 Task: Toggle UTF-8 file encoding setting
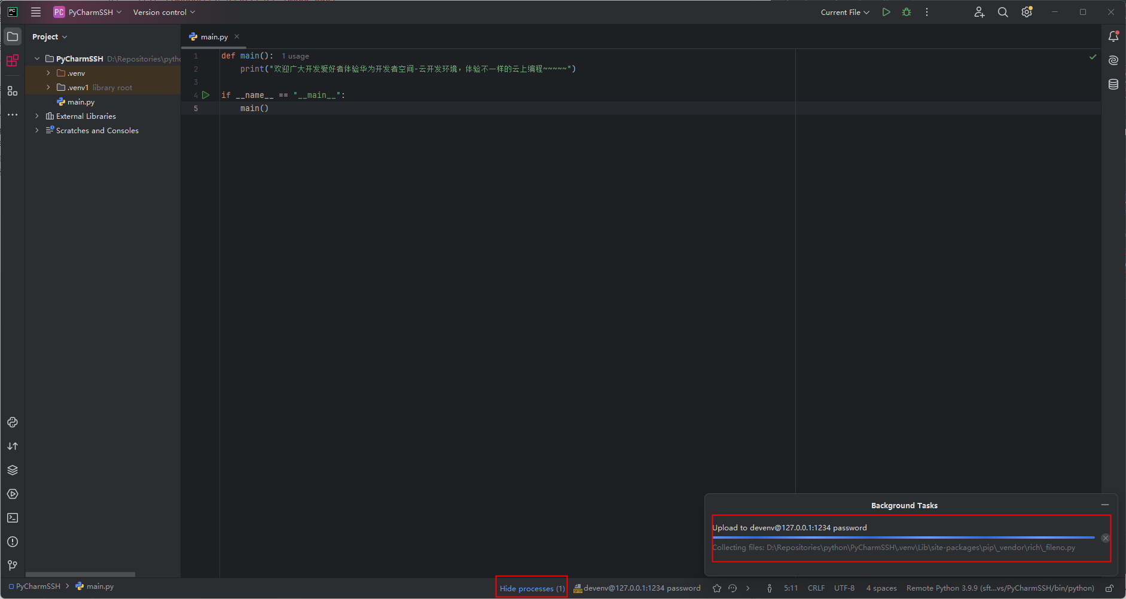[844, 588]
